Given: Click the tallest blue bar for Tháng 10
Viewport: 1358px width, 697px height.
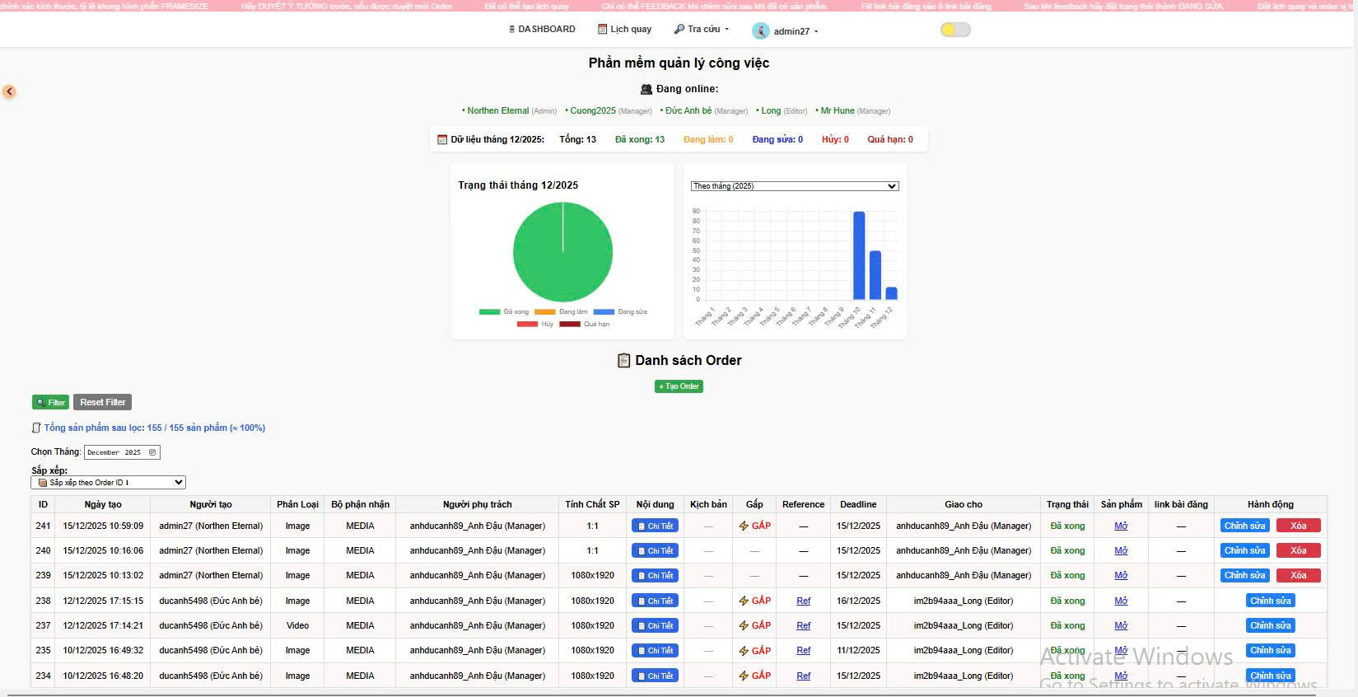Looking at the screenshot, I should (859, 255).
